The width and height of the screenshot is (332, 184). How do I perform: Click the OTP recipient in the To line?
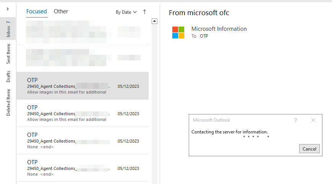coord(204,36)
